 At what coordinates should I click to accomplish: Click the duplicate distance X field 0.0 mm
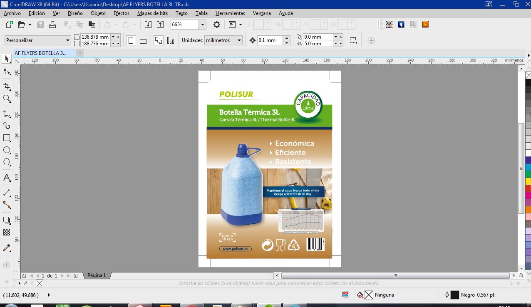[318, 37]
